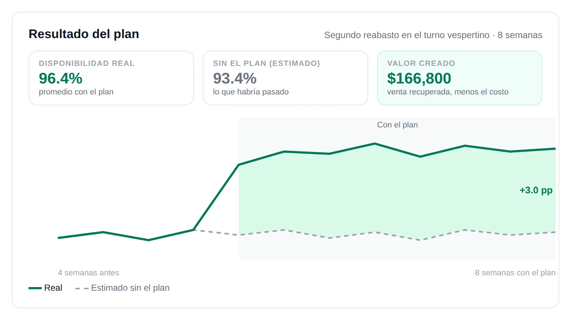Click the $166,800 value

pos(419,78)
